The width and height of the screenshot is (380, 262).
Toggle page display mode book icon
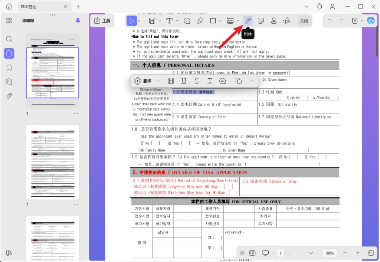pyautogui.click(x=252, y=253)
